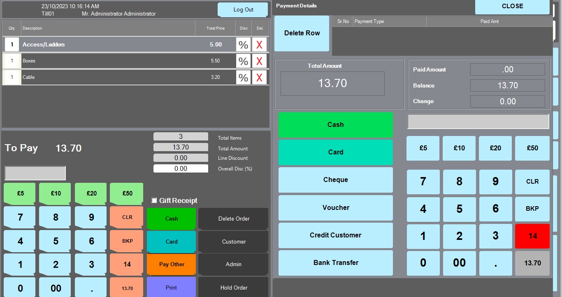562x297 pixels.
Task: Select the Voucher payment option
Action: click(x=335, y=207)
